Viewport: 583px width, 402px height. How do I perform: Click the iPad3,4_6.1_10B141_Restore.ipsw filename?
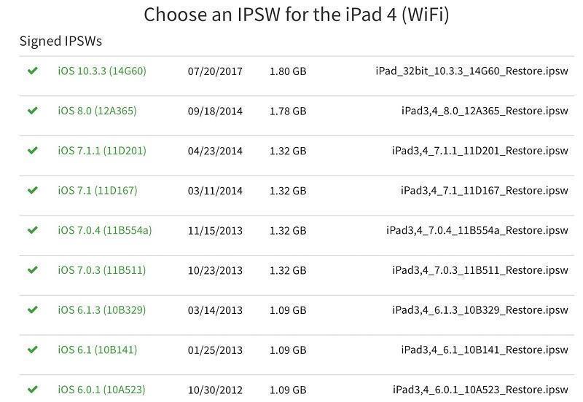click(484, 350)
